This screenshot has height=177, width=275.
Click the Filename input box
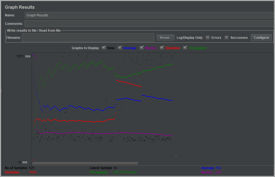(x=88, y=38)
